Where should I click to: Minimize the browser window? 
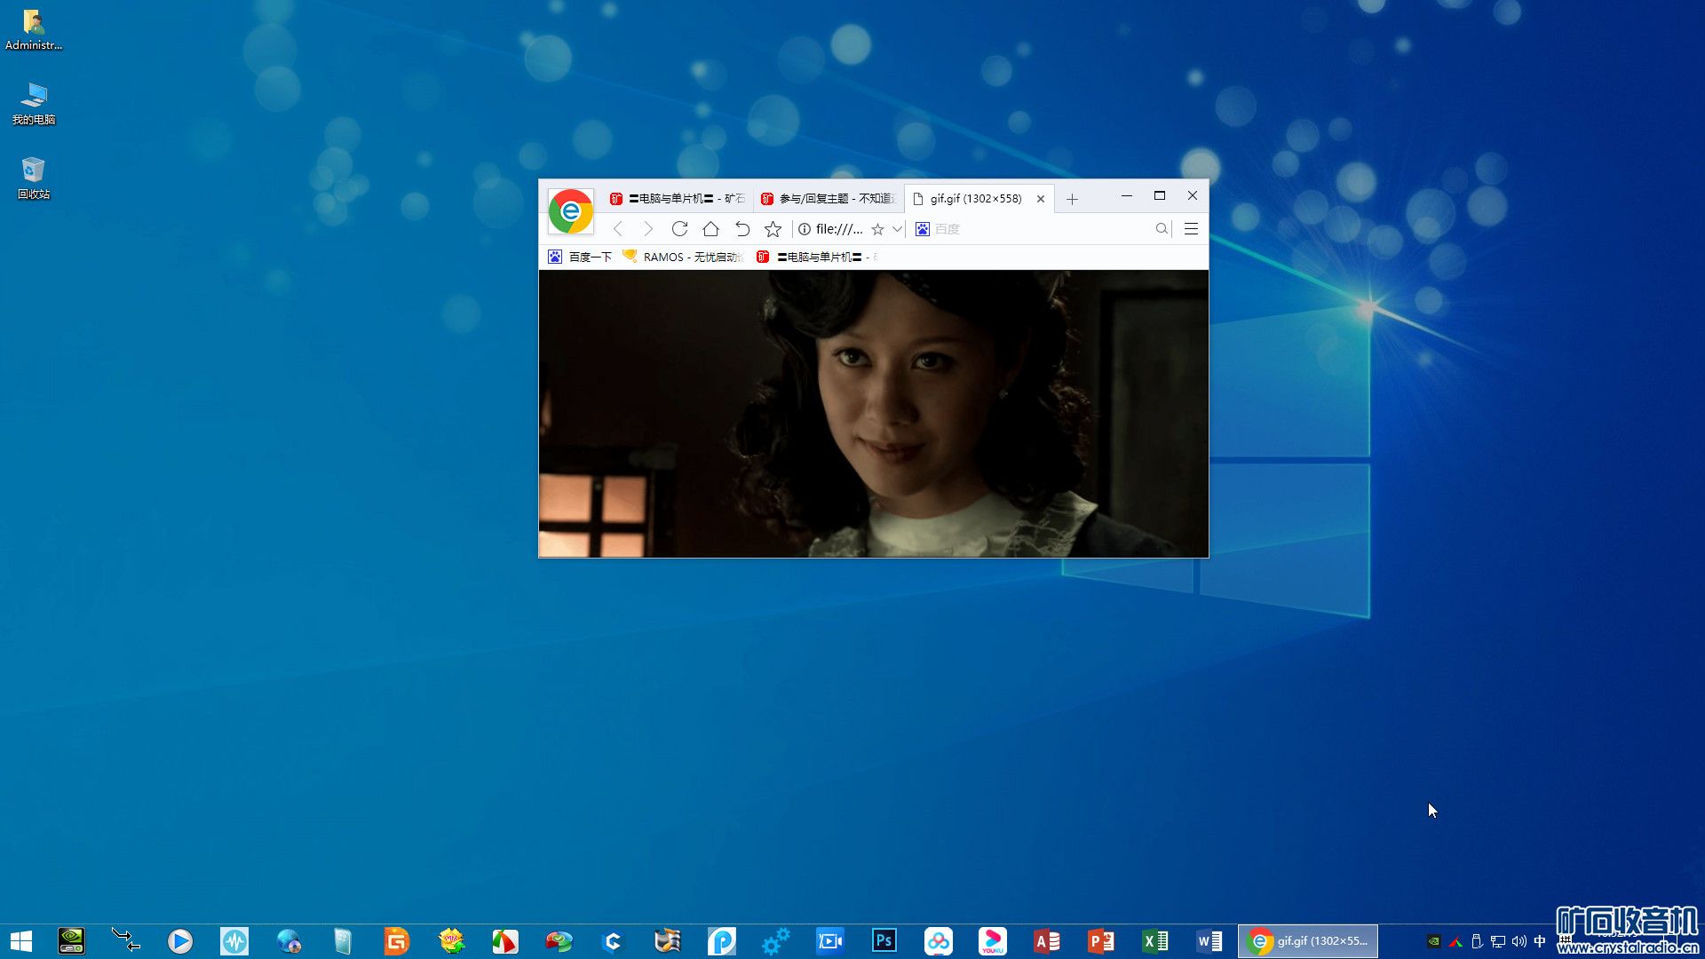pos(1126,195)
